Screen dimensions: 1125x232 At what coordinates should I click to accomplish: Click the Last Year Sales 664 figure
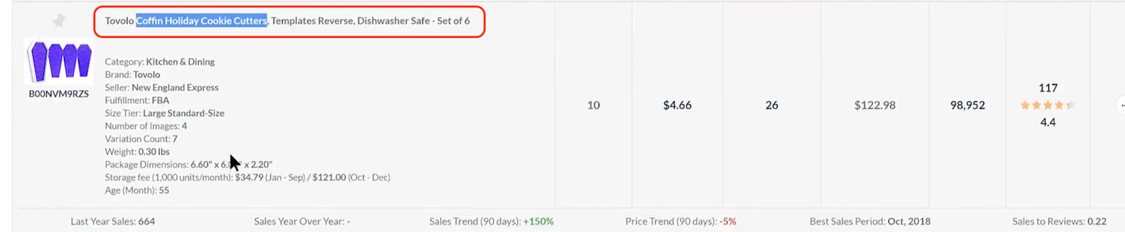[146, 221]
